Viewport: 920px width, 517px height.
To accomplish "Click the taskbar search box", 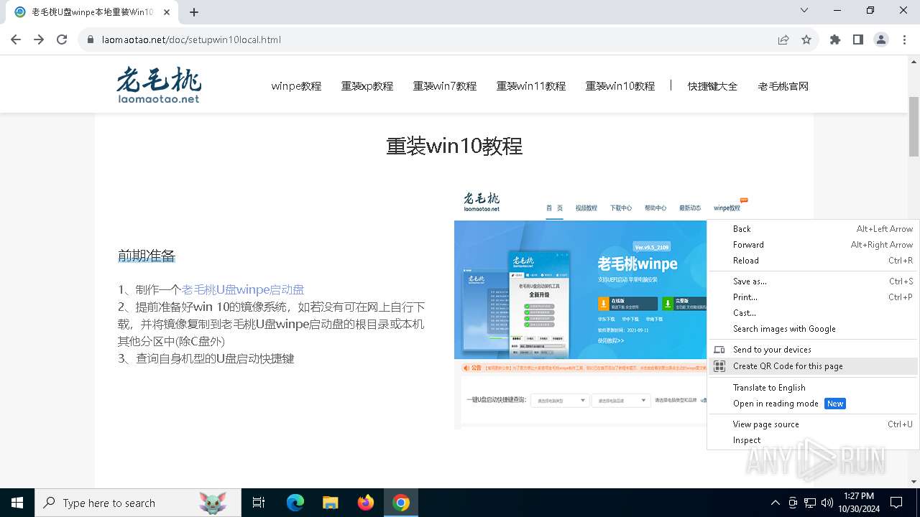I will pyautogui.click(x=138, y=503).
